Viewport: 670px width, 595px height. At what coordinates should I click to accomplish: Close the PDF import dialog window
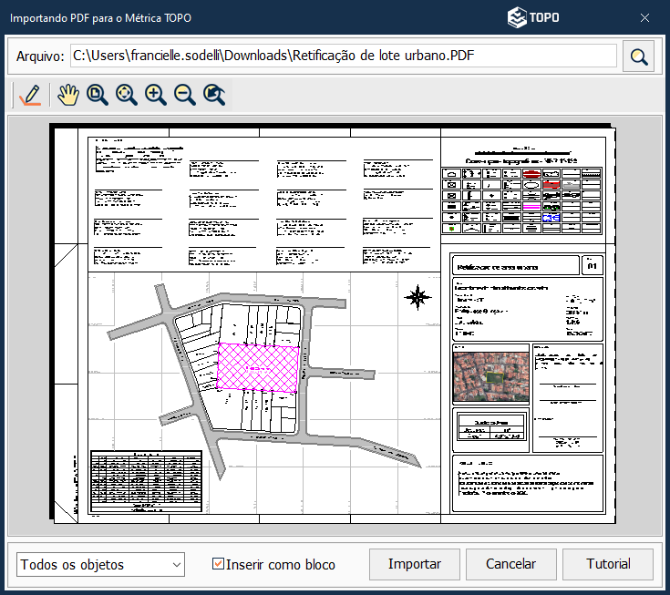[645, 17]
